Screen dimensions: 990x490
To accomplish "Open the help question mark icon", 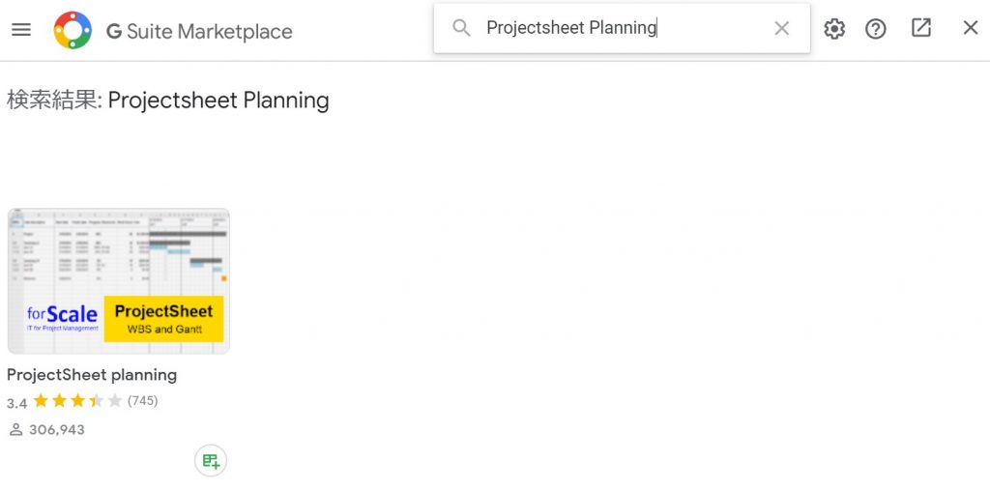I will [876, 28].
